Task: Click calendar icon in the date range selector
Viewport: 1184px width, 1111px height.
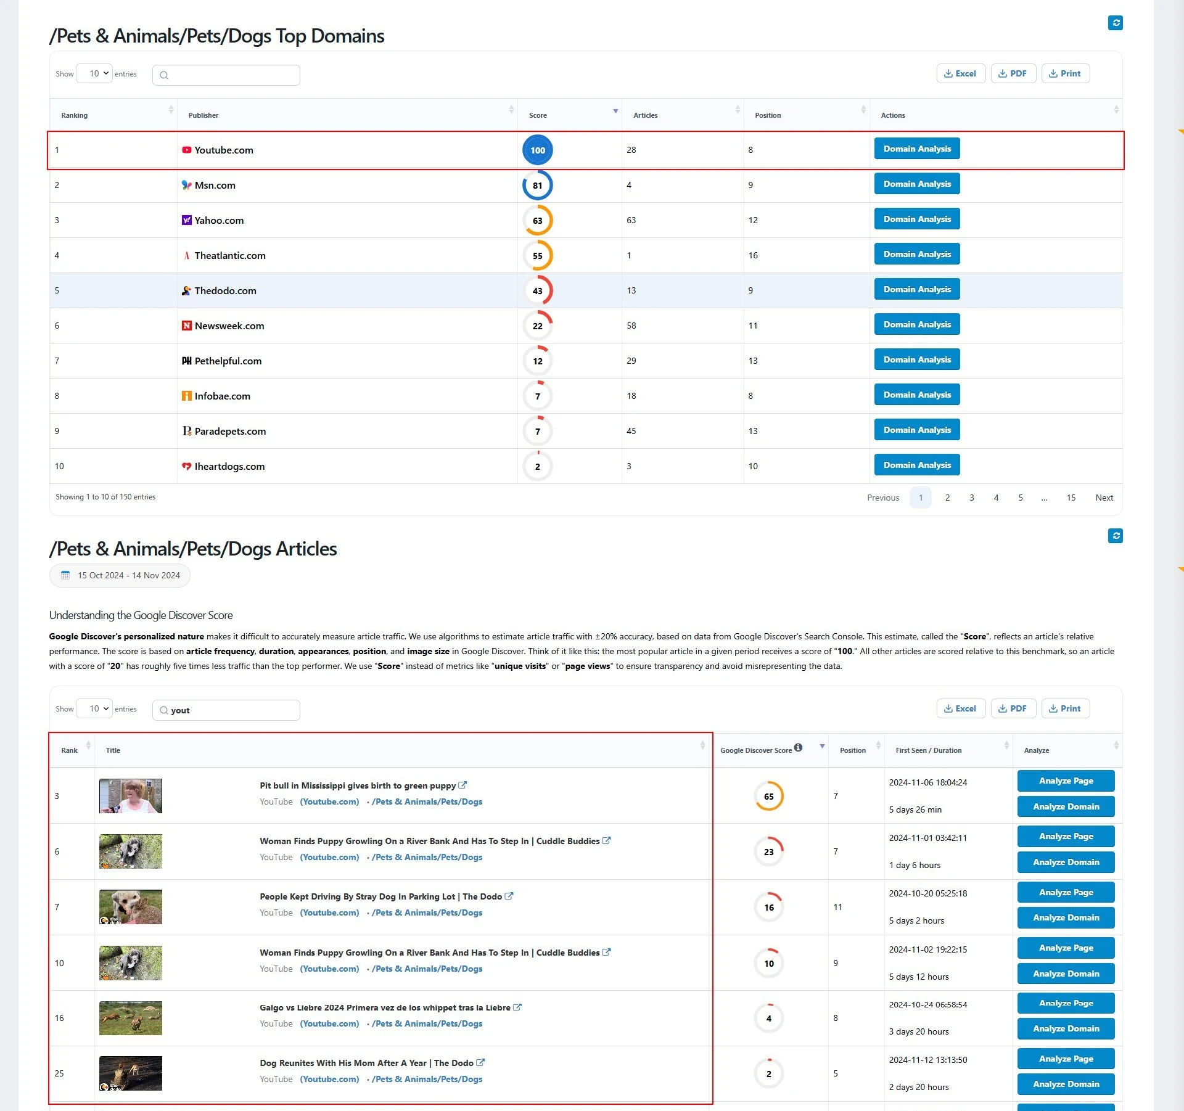Action: pyautogui.click(x=65, y=575)
